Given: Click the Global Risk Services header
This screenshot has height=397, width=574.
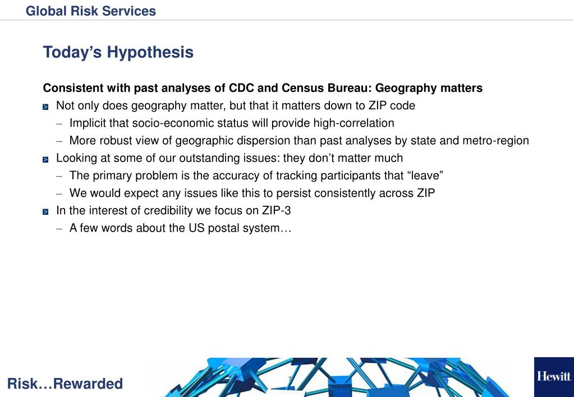Looking at the screenshot, I should (91, 11).
